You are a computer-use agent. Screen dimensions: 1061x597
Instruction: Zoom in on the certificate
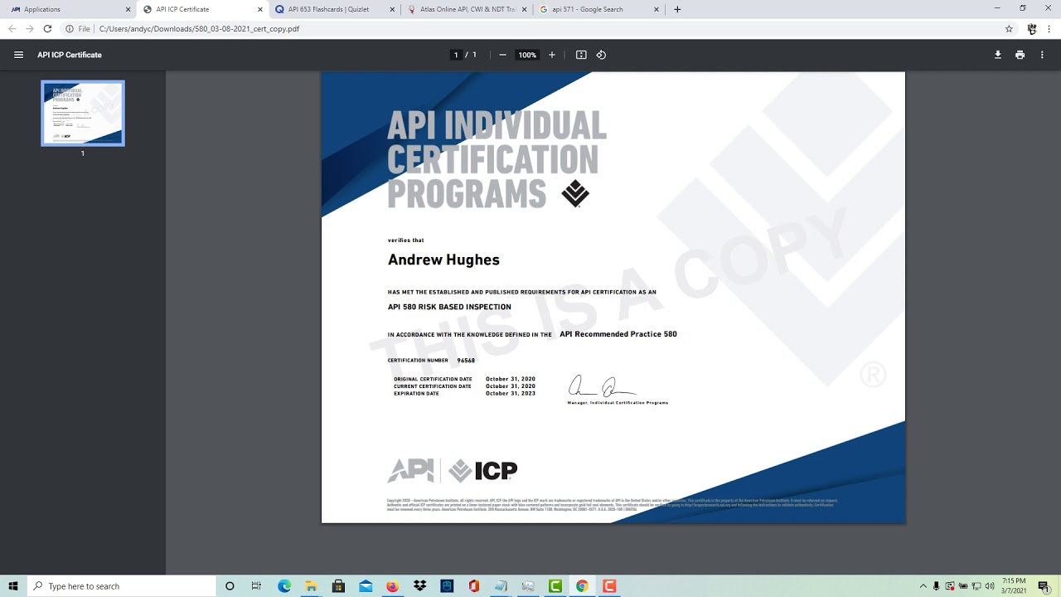click(552, 55)
